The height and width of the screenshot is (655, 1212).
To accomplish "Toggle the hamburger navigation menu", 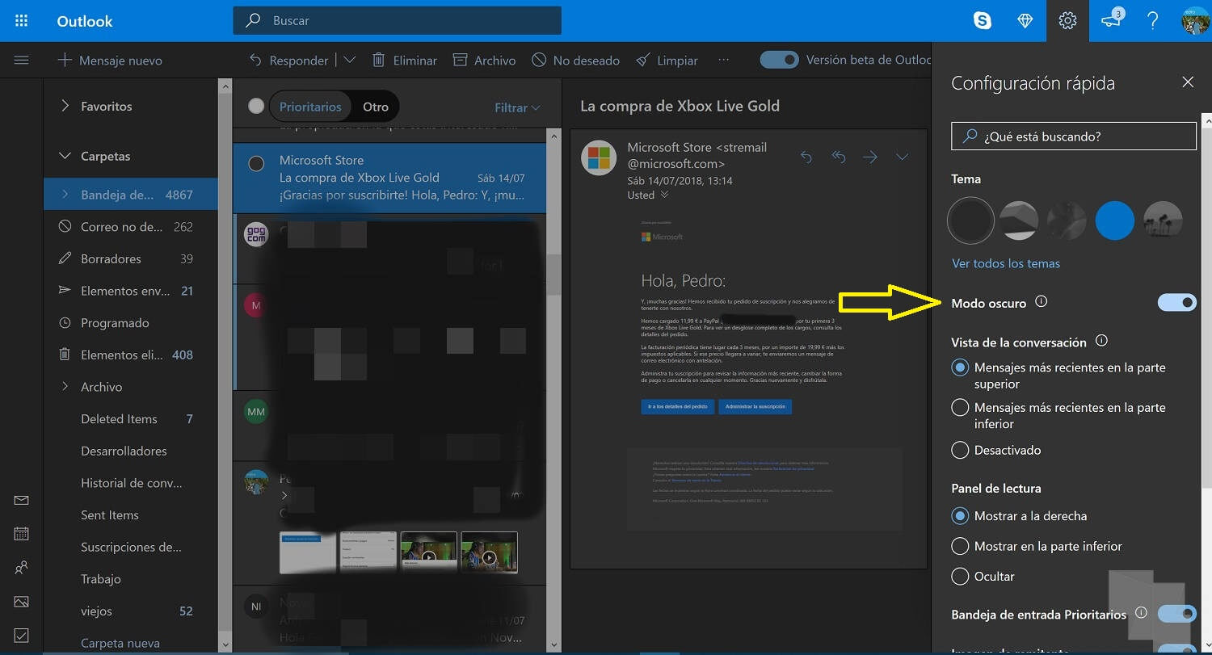I will (x=22, y=60).
